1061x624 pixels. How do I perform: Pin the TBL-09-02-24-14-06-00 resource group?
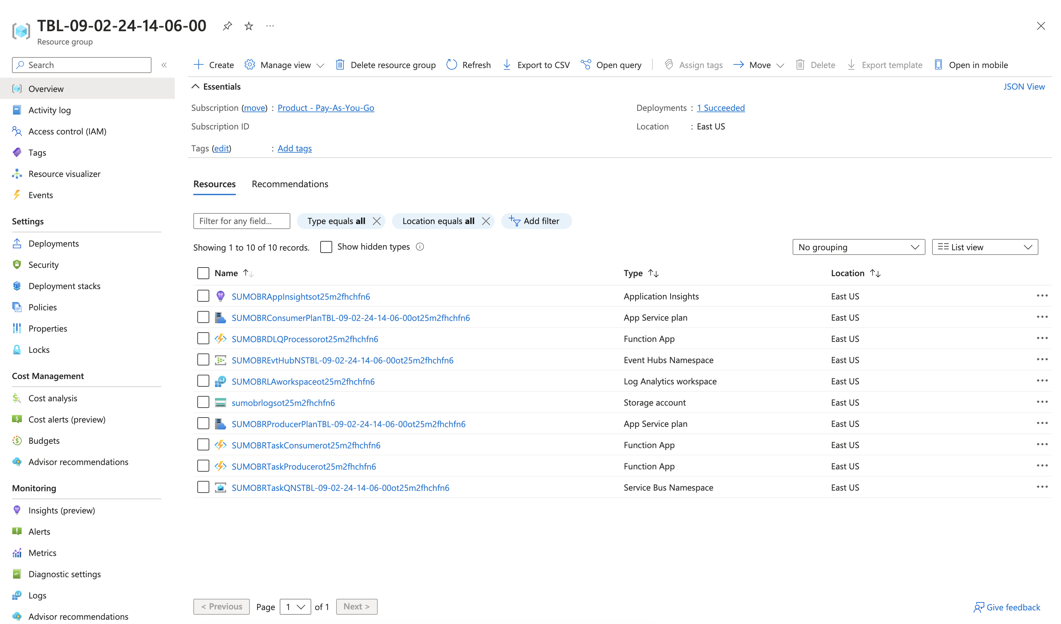pos(227,26)
